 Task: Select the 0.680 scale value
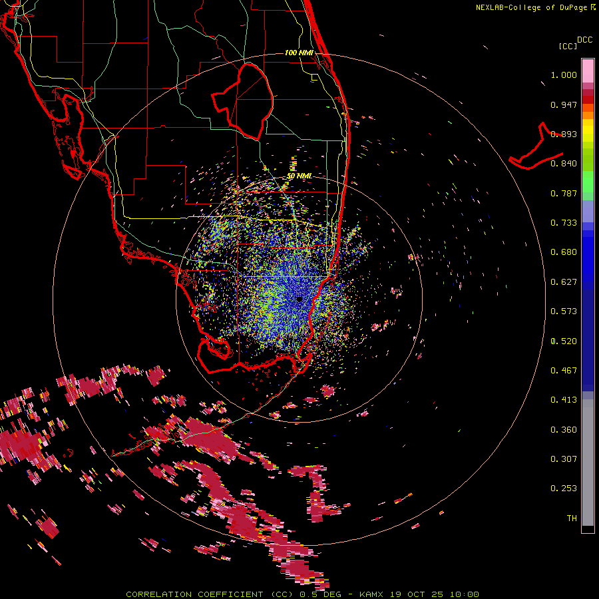click(x=564, y=252)
